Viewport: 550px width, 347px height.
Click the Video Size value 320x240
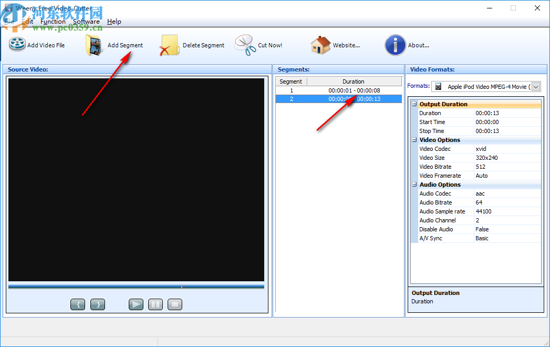point(486,158)
